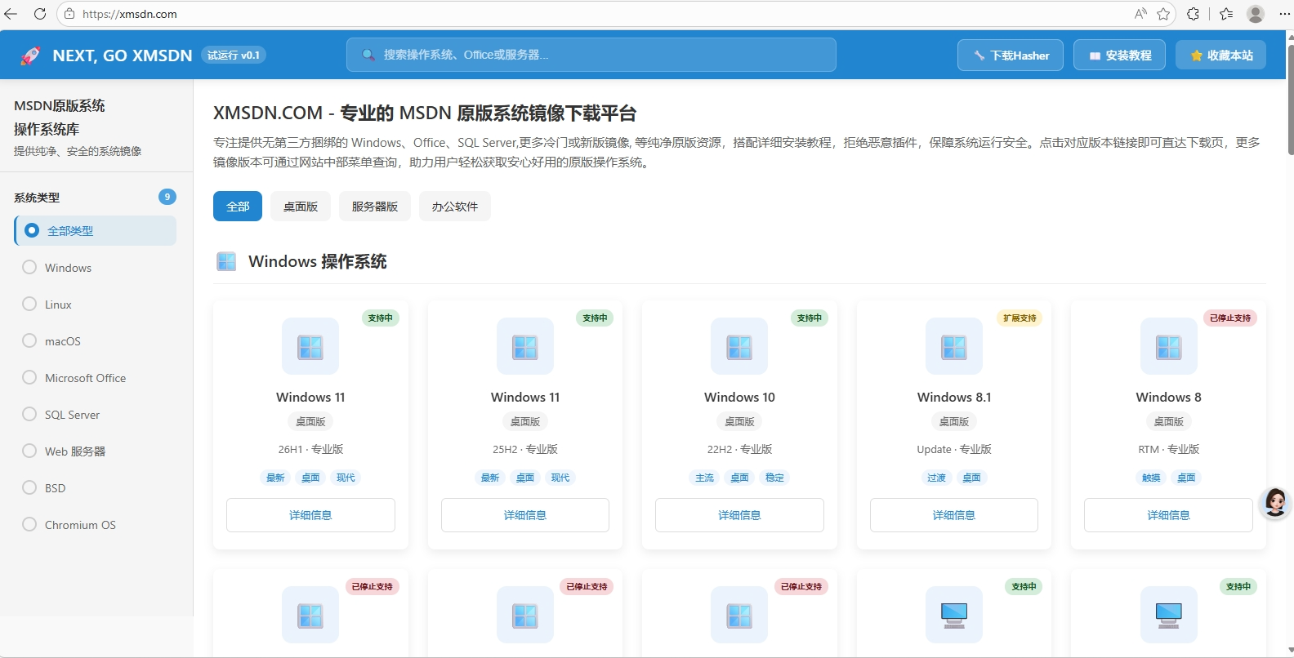Click the 主流 tag on Windows 10

704,478
